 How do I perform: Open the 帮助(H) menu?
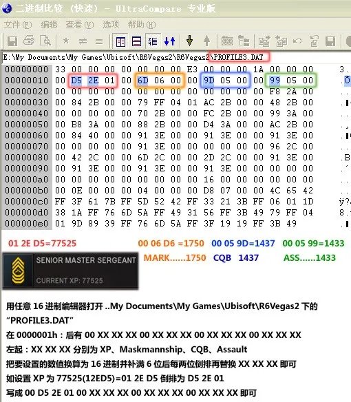coord(142,25)
